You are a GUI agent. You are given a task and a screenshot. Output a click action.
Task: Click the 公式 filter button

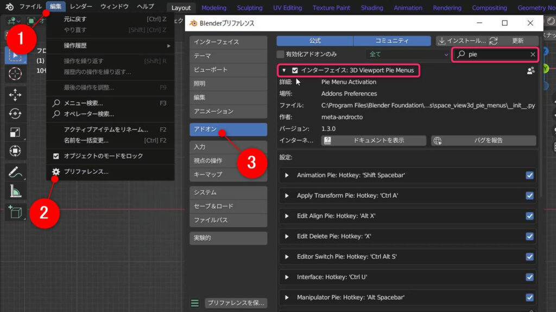point(315,41)
